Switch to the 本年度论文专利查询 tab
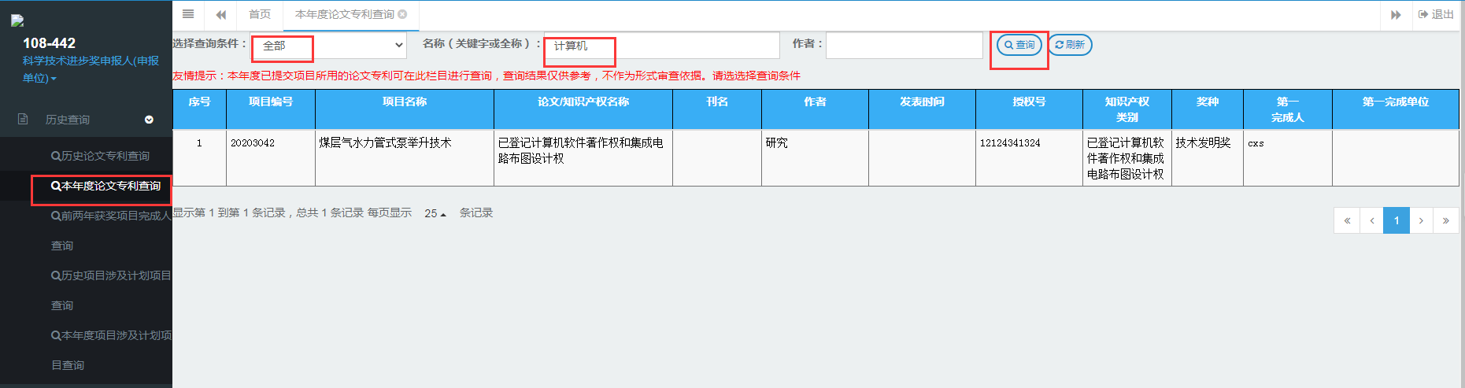1465x388 pixels. [345, 14]
